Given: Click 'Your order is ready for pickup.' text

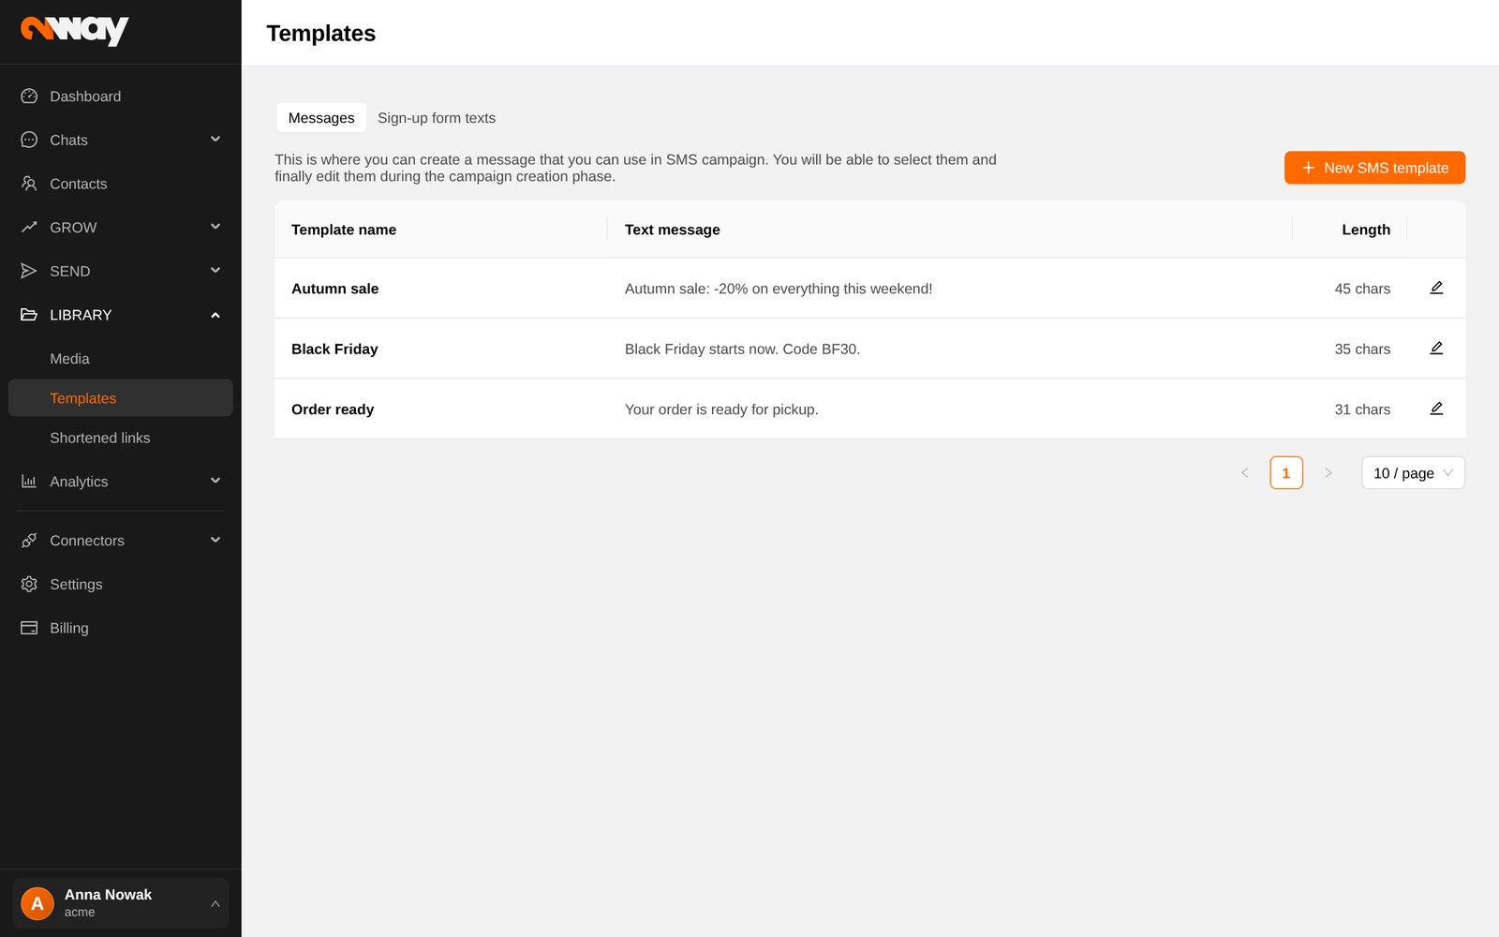Looking at the screenshot, I should (x=721, y=409).
